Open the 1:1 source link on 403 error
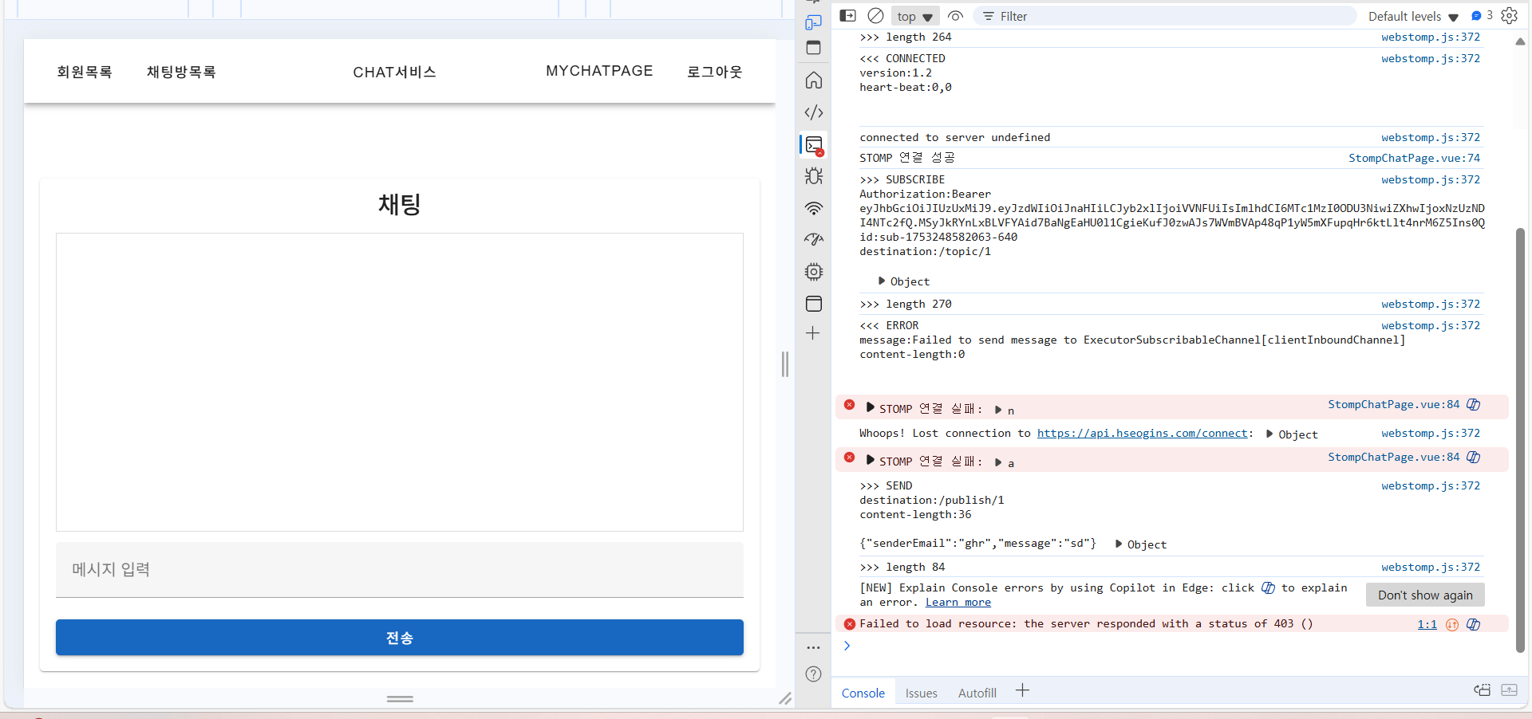The width and height of the screenshot is (1532, 719). pyautogui.click(x=1427, y=625)
